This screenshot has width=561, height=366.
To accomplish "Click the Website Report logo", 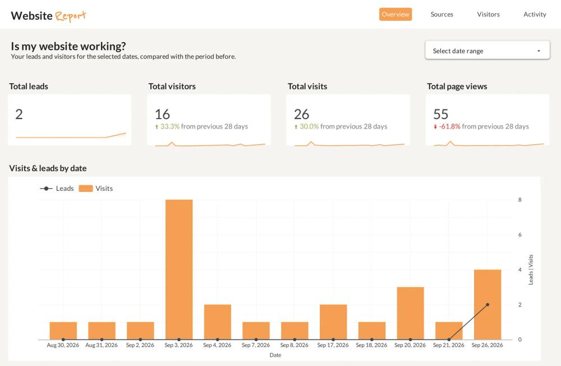I will (48, 16).
